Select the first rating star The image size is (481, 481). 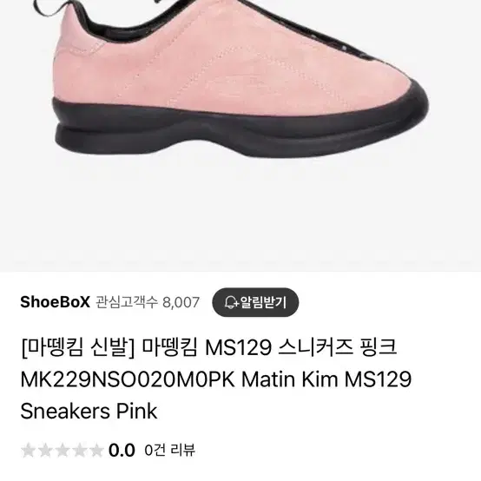click(28, 451)
